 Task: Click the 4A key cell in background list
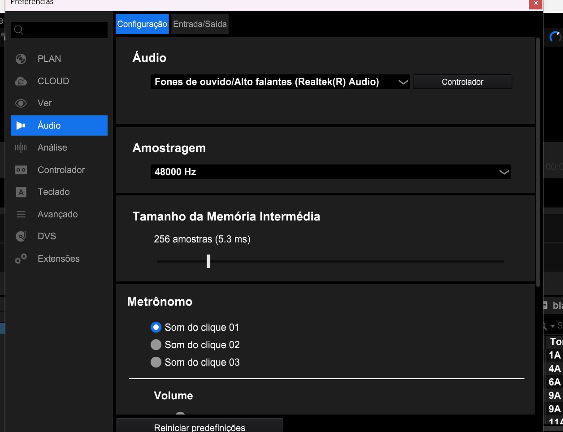554,369
